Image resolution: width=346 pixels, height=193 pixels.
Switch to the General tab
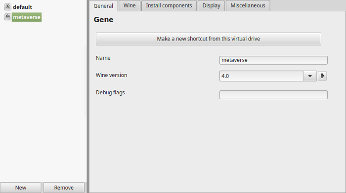(x=103, y=6)
